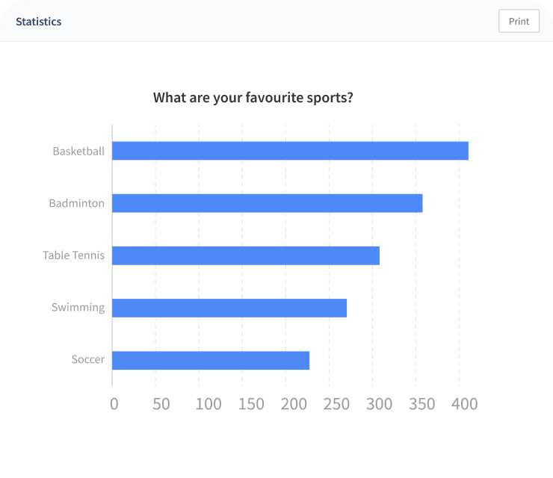Click the Soccer bar in chart
Image resolution: width=553 pixels, height=478 pixels.
211,360
